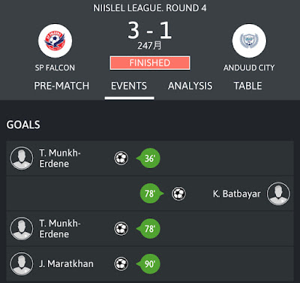Select the 36' goal minute marker
Viewport: 300px width, 283px height.
(x=149, y=158)
